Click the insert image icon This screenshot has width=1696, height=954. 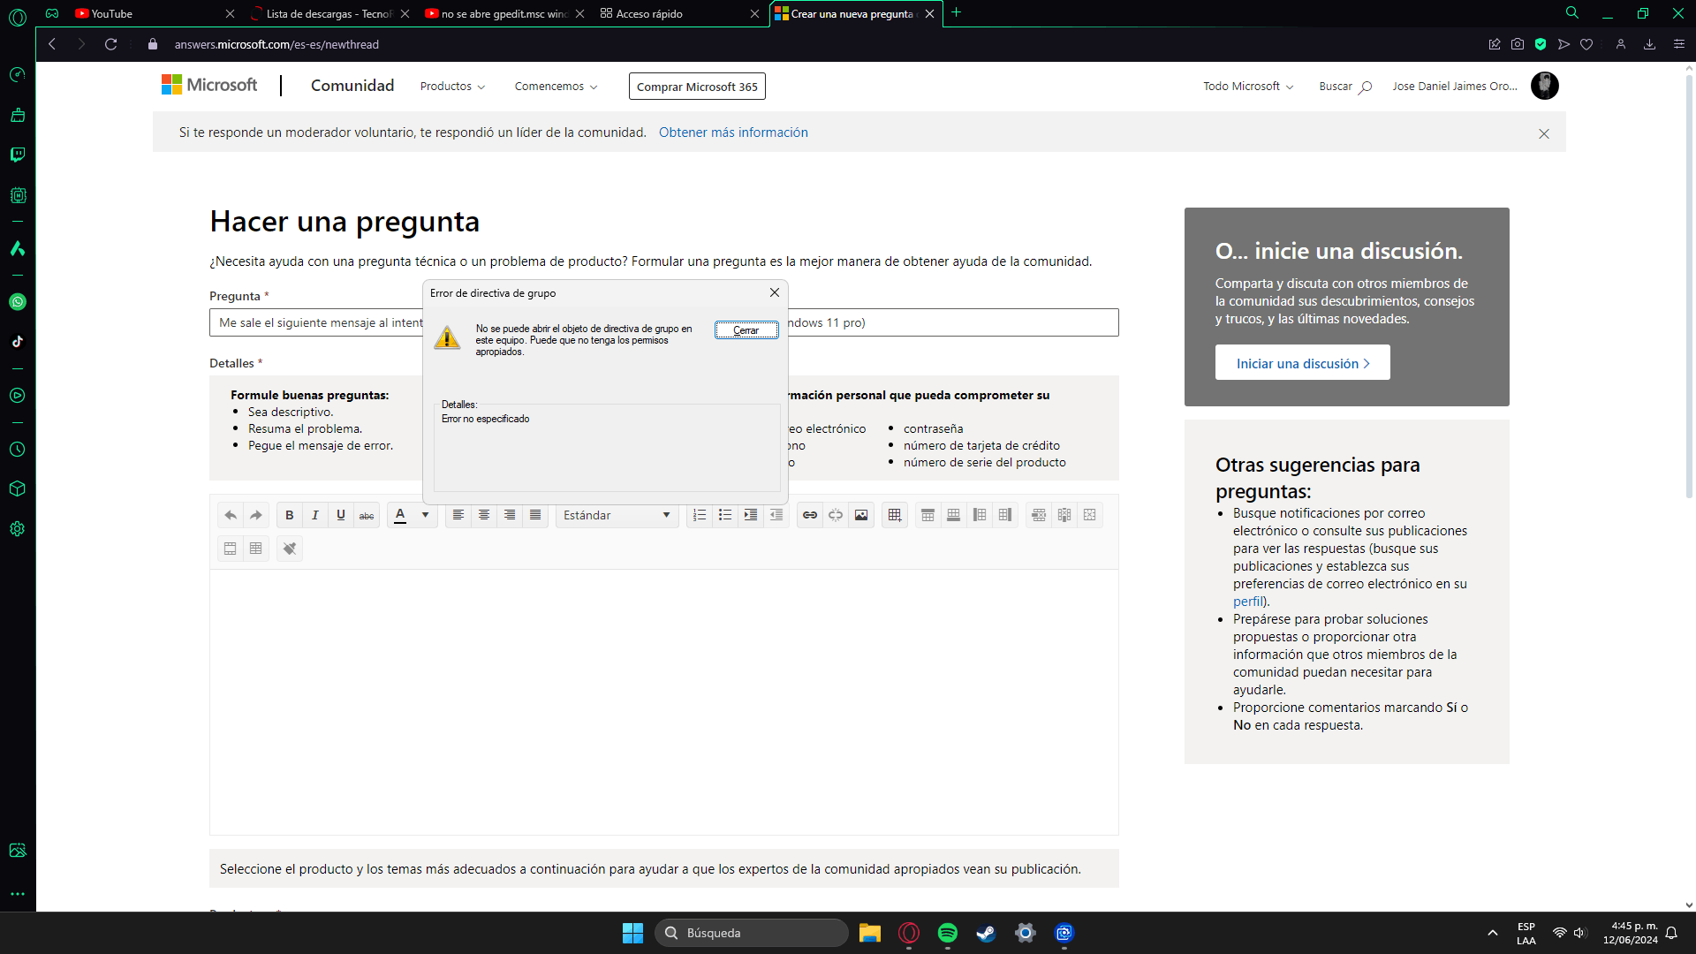860,515
